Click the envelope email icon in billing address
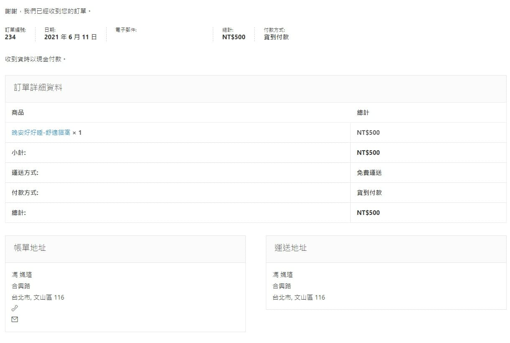The width and height of the screenshot is (510, 343). [15, 320]
